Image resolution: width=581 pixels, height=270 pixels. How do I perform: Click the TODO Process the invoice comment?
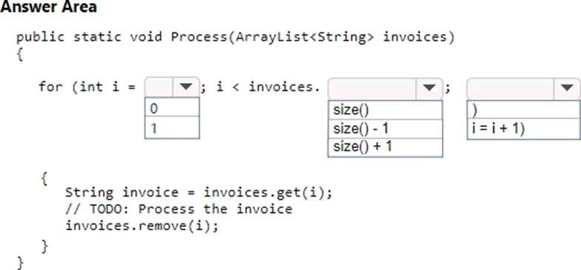click(x=179, y=209)
